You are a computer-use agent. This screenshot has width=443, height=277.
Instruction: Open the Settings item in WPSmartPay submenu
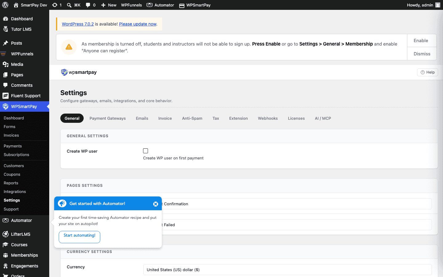pos(12,200)
